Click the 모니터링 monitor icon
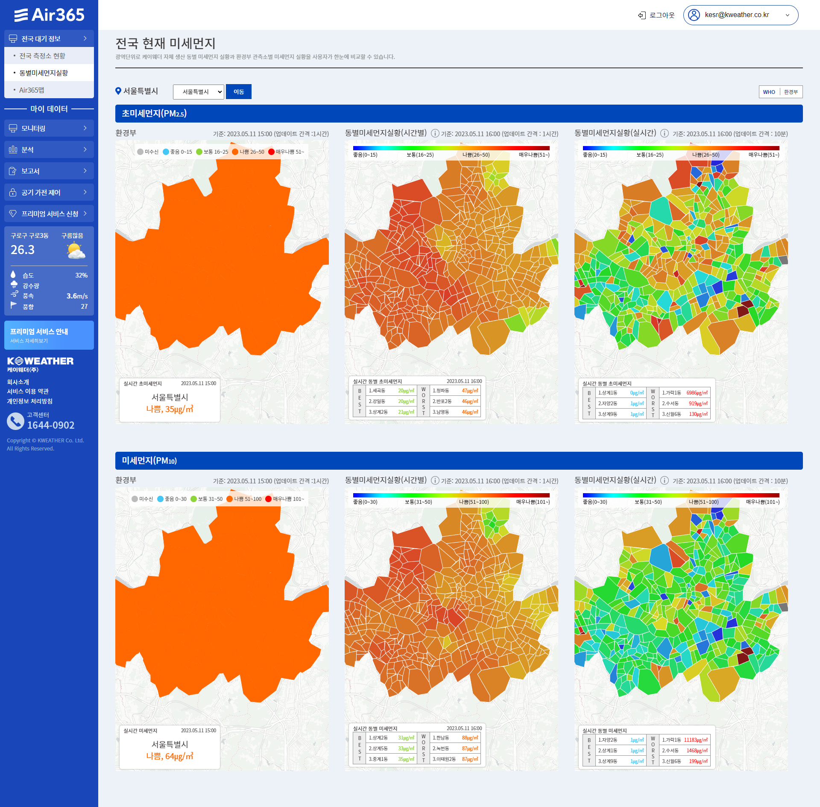Image resolution: width=820 pixels, height=807 pixels. pos(13,129)
